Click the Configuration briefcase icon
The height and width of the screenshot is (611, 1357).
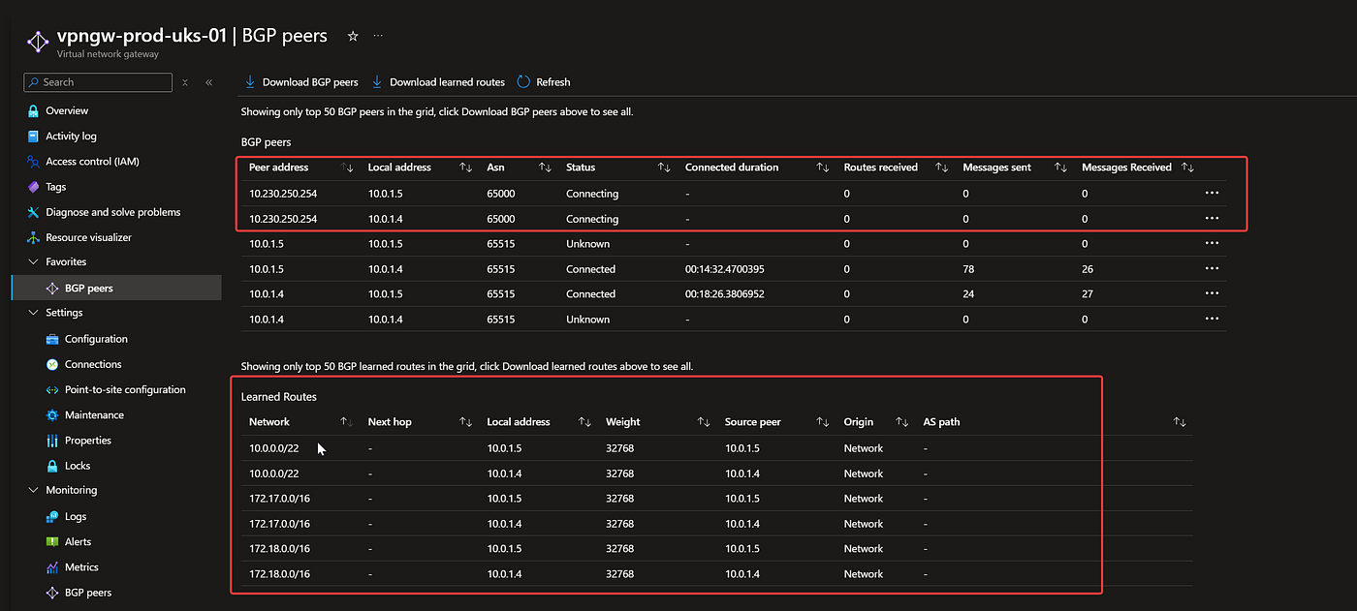click(x=52, y=339)
